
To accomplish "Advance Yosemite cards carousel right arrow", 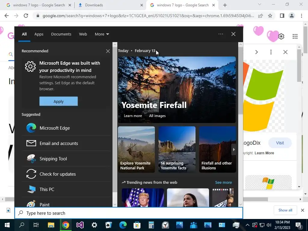I will 234,149.
